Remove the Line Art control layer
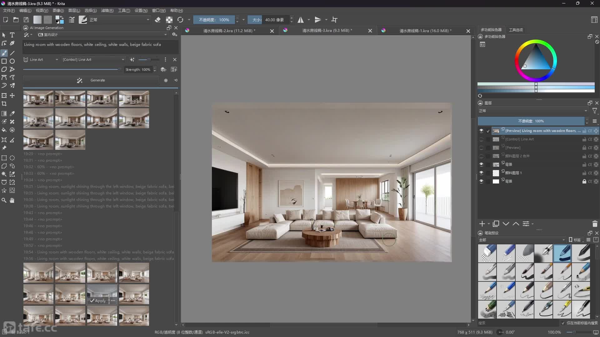The image size is (600, 337). pos(175,60)
